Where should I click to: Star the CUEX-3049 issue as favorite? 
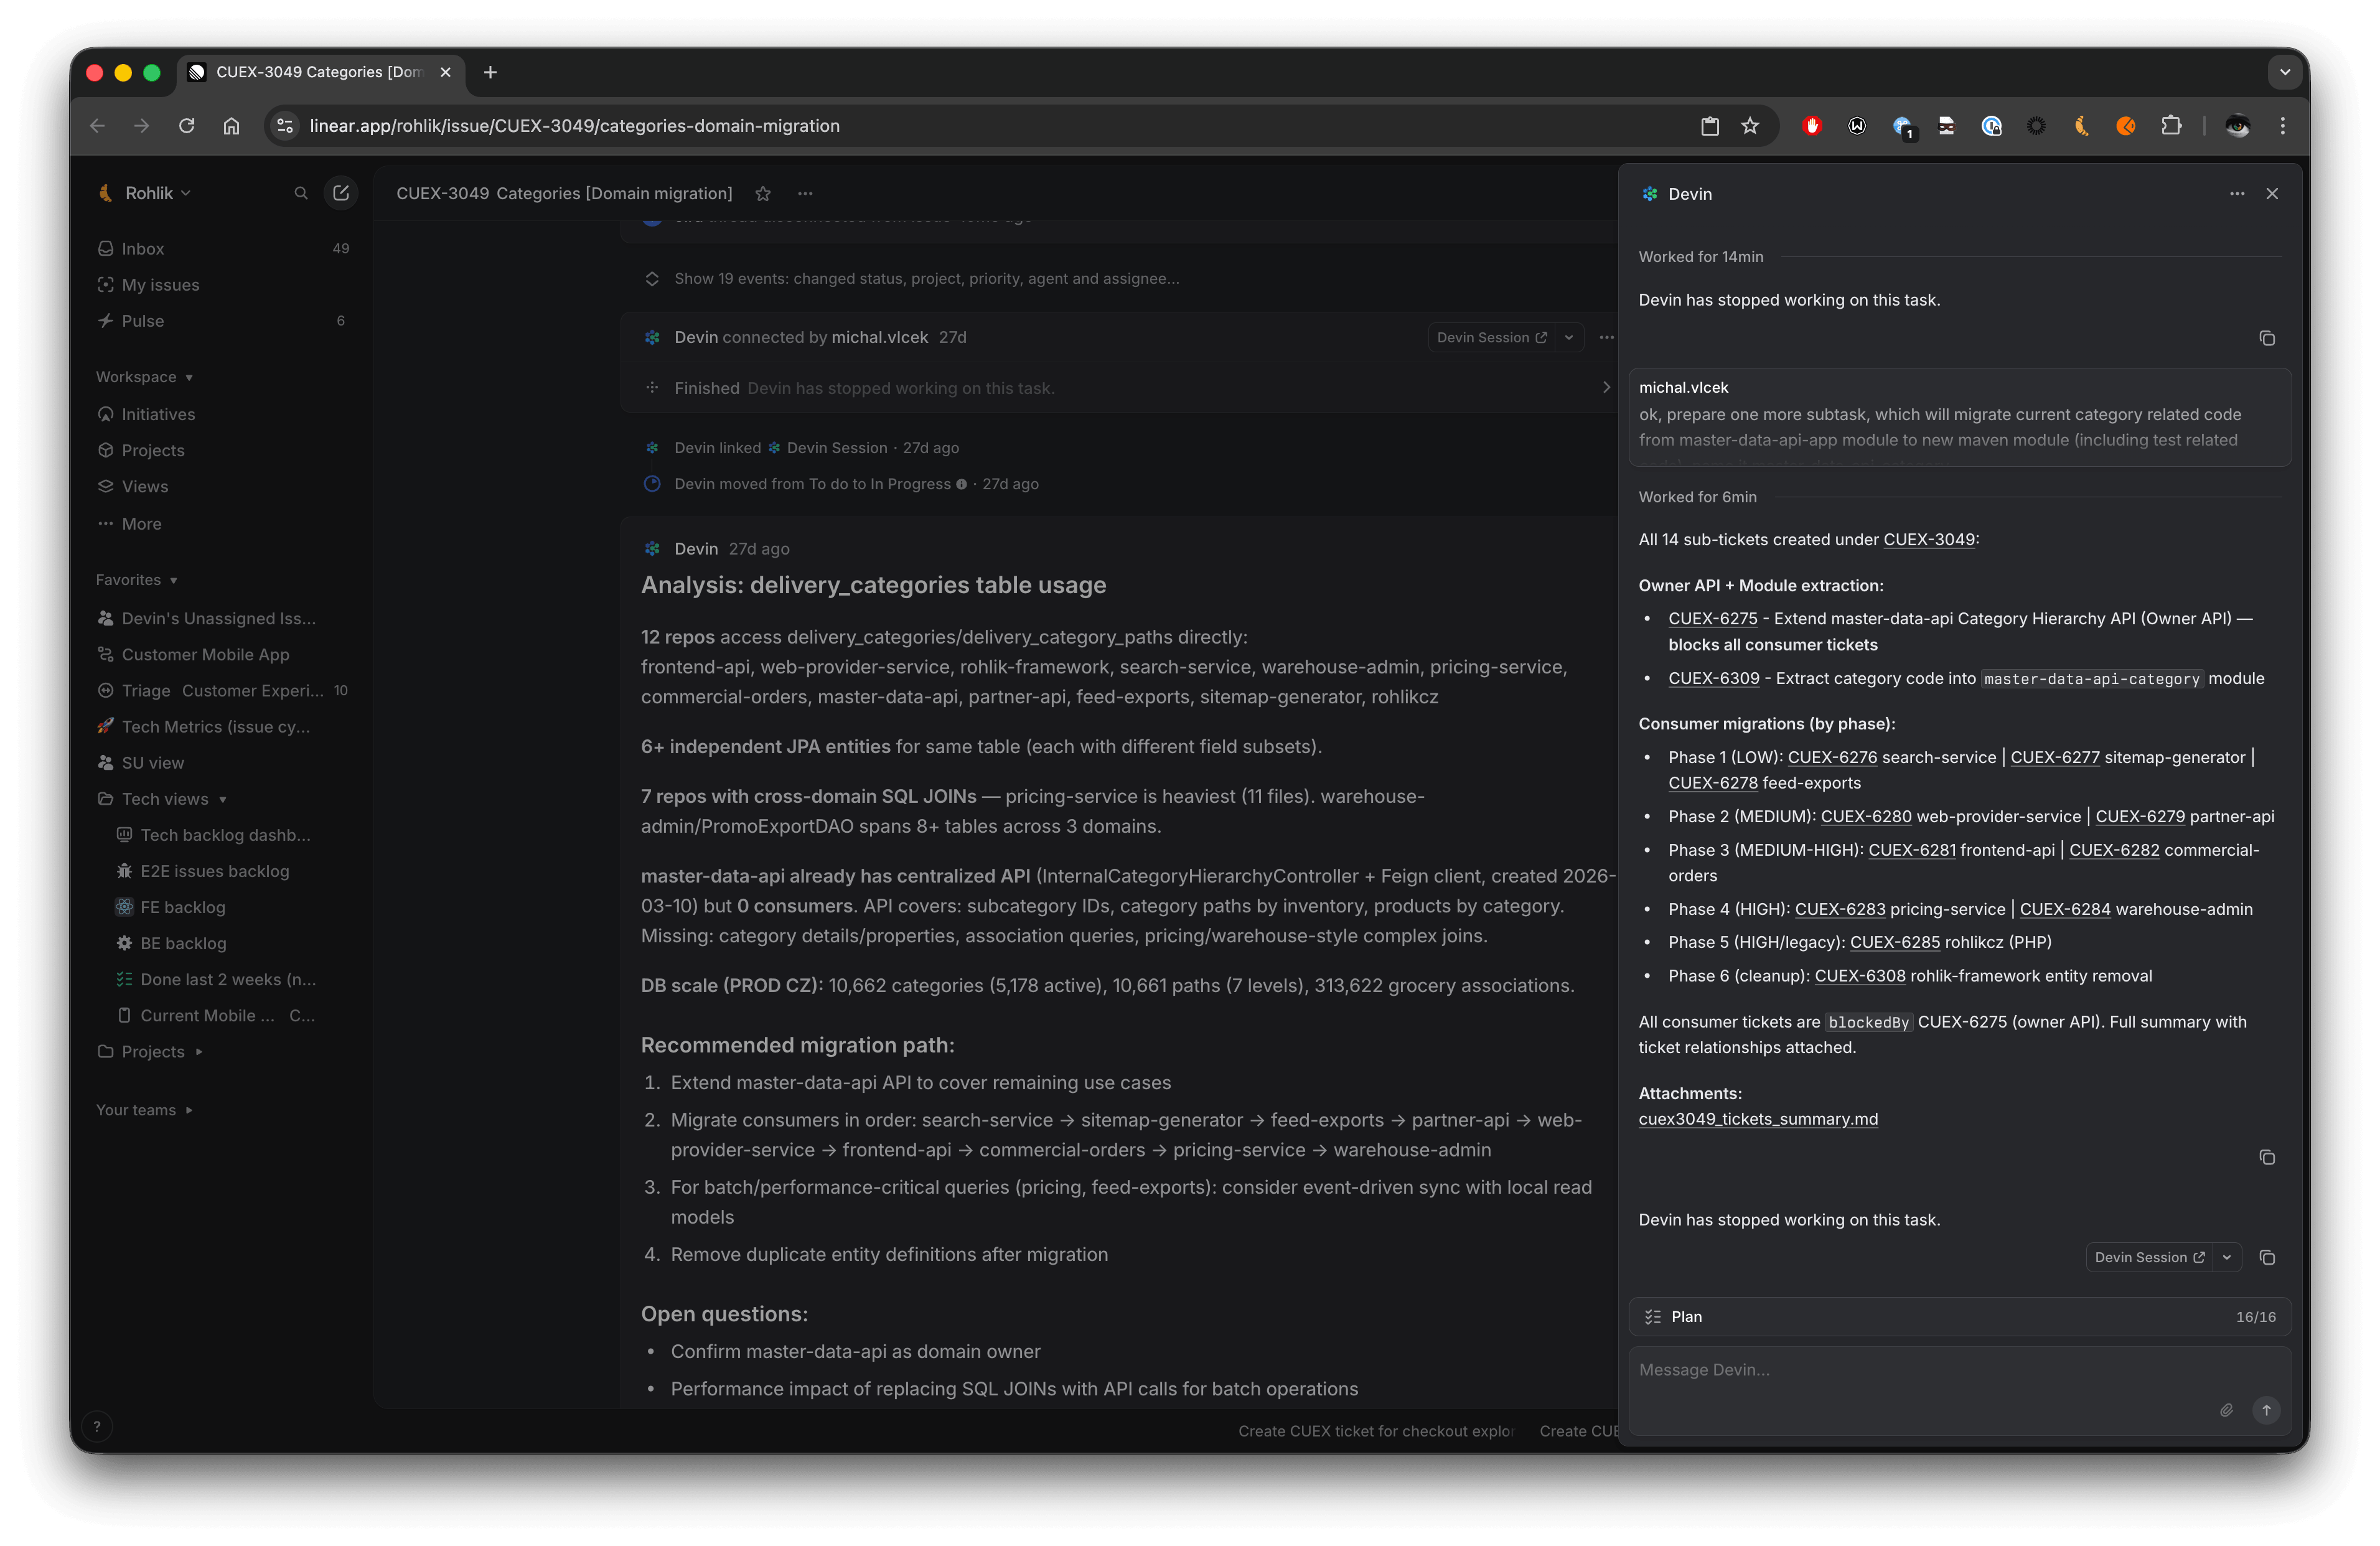coord(763,194)
